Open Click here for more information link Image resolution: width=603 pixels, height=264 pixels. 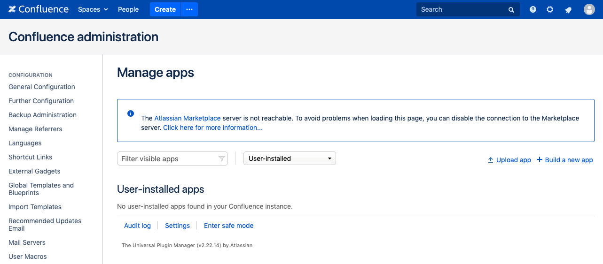coord(213,128)
